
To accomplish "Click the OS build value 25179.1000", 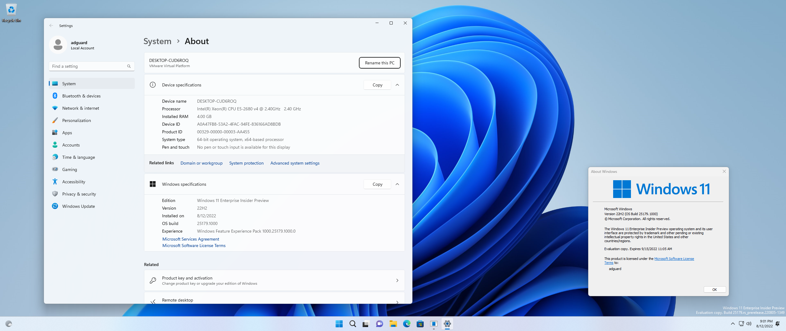I will tap(207, 223).
